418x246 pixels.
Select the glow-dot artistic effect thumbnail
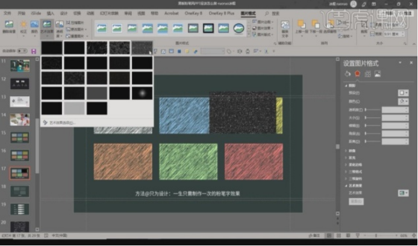click(142, 93)
